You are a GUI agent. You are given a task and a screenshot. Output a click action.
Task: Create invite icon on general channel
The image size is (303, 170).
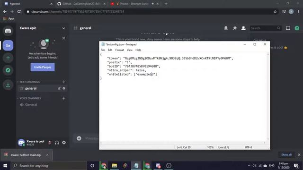pyautogui.click(x=59, y=88)
